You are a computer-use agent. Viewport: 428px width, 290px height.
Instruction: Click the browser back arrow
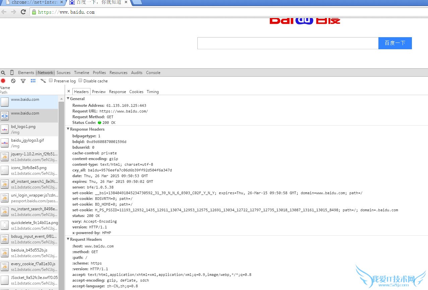click(4, 11)
